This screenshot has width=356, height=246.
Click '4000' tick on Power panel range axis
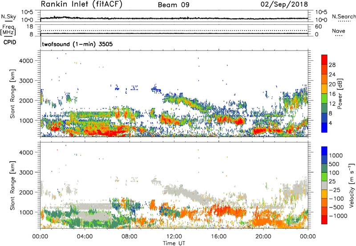pos(26,61)
